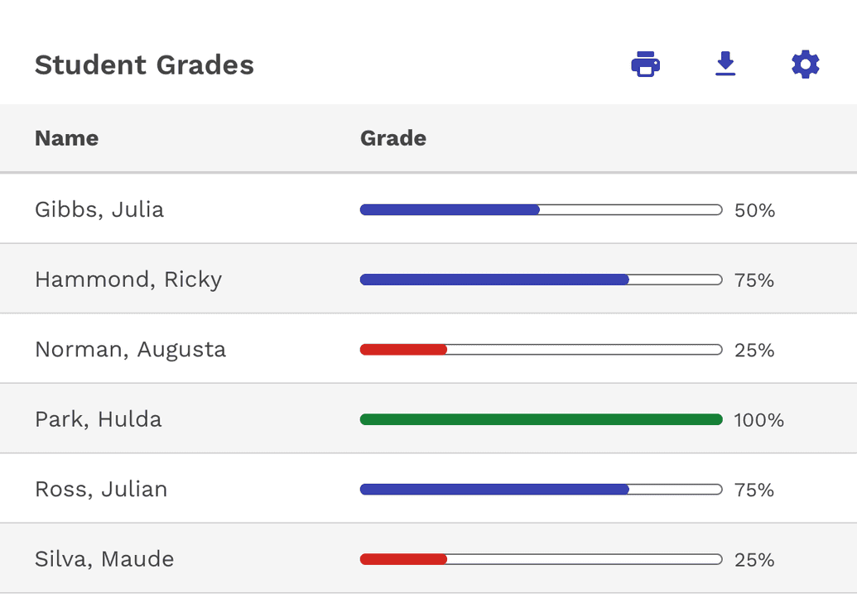Sort by the Name column header

pos(66,138)
